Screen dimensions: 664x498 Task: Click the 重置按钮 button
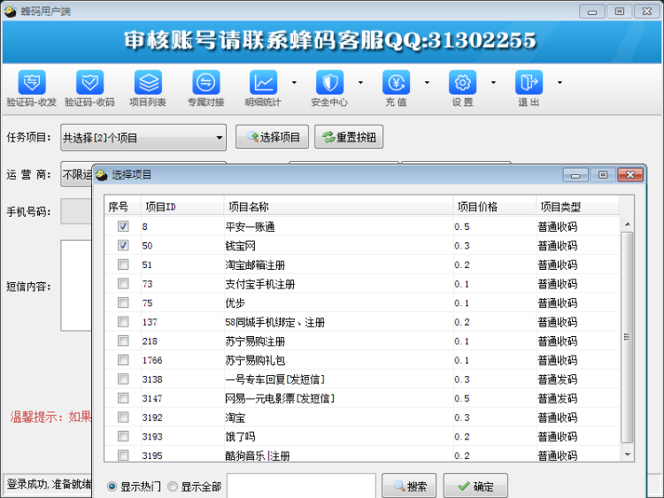pos(349,137)
